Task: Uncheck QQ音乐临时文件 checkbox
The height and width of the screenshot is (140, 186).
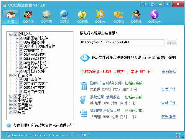Action: 21,55
